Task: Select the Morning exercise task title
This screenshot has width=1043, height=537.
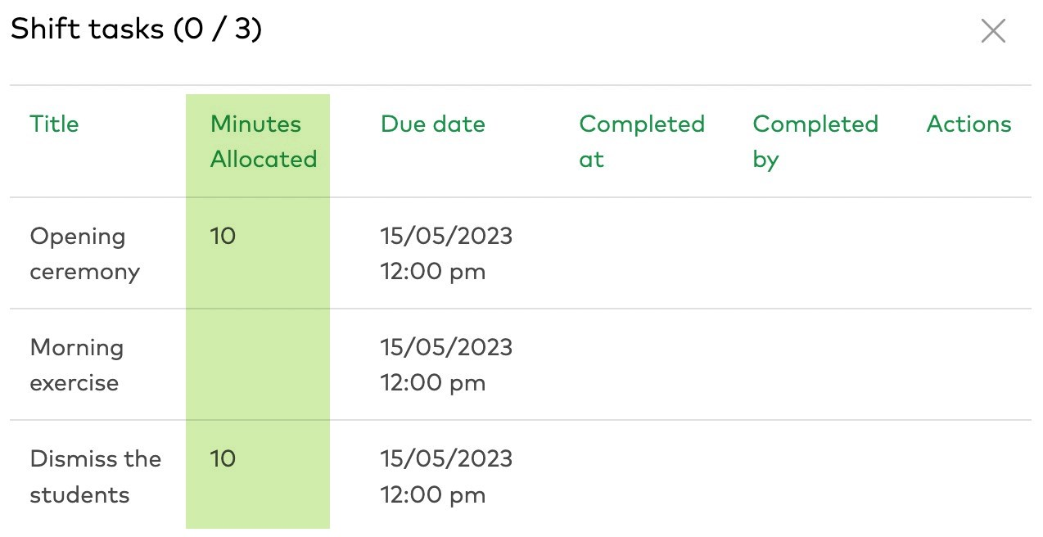Action: pos(77,365)
